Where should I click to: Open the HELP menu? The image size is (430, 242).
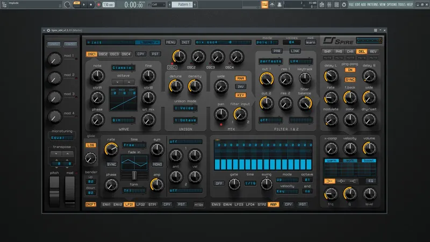(x=410, y=5)
